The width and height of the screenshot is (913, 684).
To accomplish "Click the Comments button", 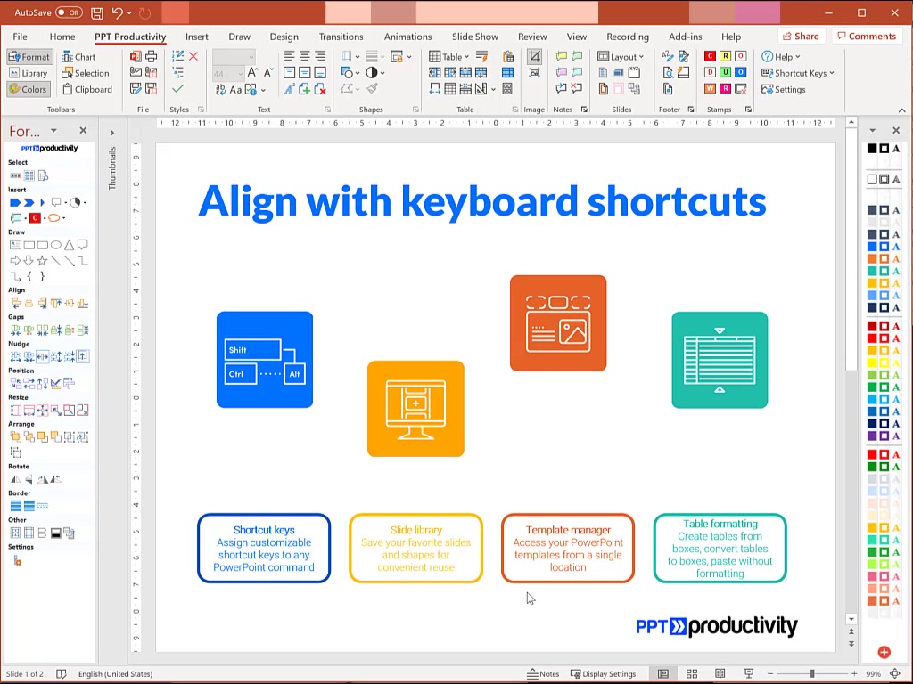I will click(x=867, y=36).
